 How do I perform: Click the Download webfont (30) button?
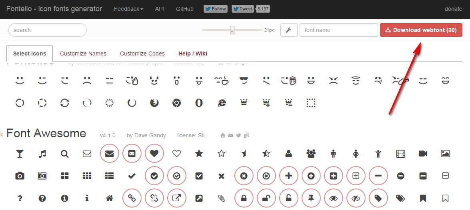pyautogui.click(x=421, y=30)
